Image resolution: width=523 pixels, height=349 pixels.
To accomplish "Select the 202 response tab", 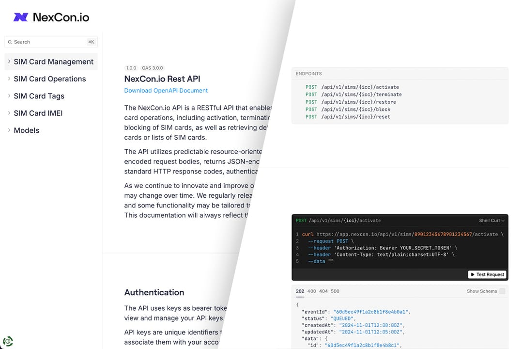I will click(x=300, y=291).
